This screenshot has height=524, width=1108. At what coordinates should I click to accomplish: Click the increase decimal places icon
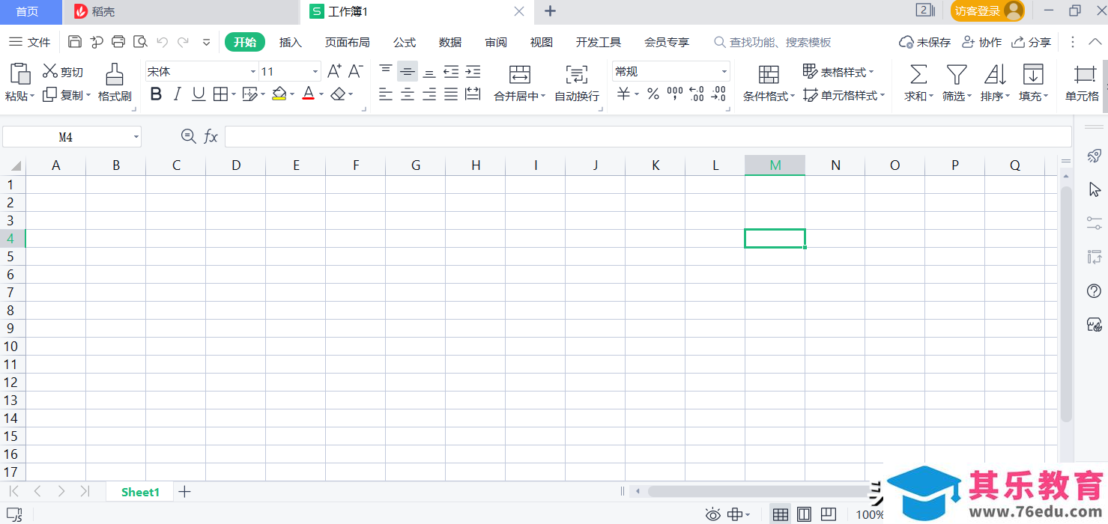tap(697, 94)
